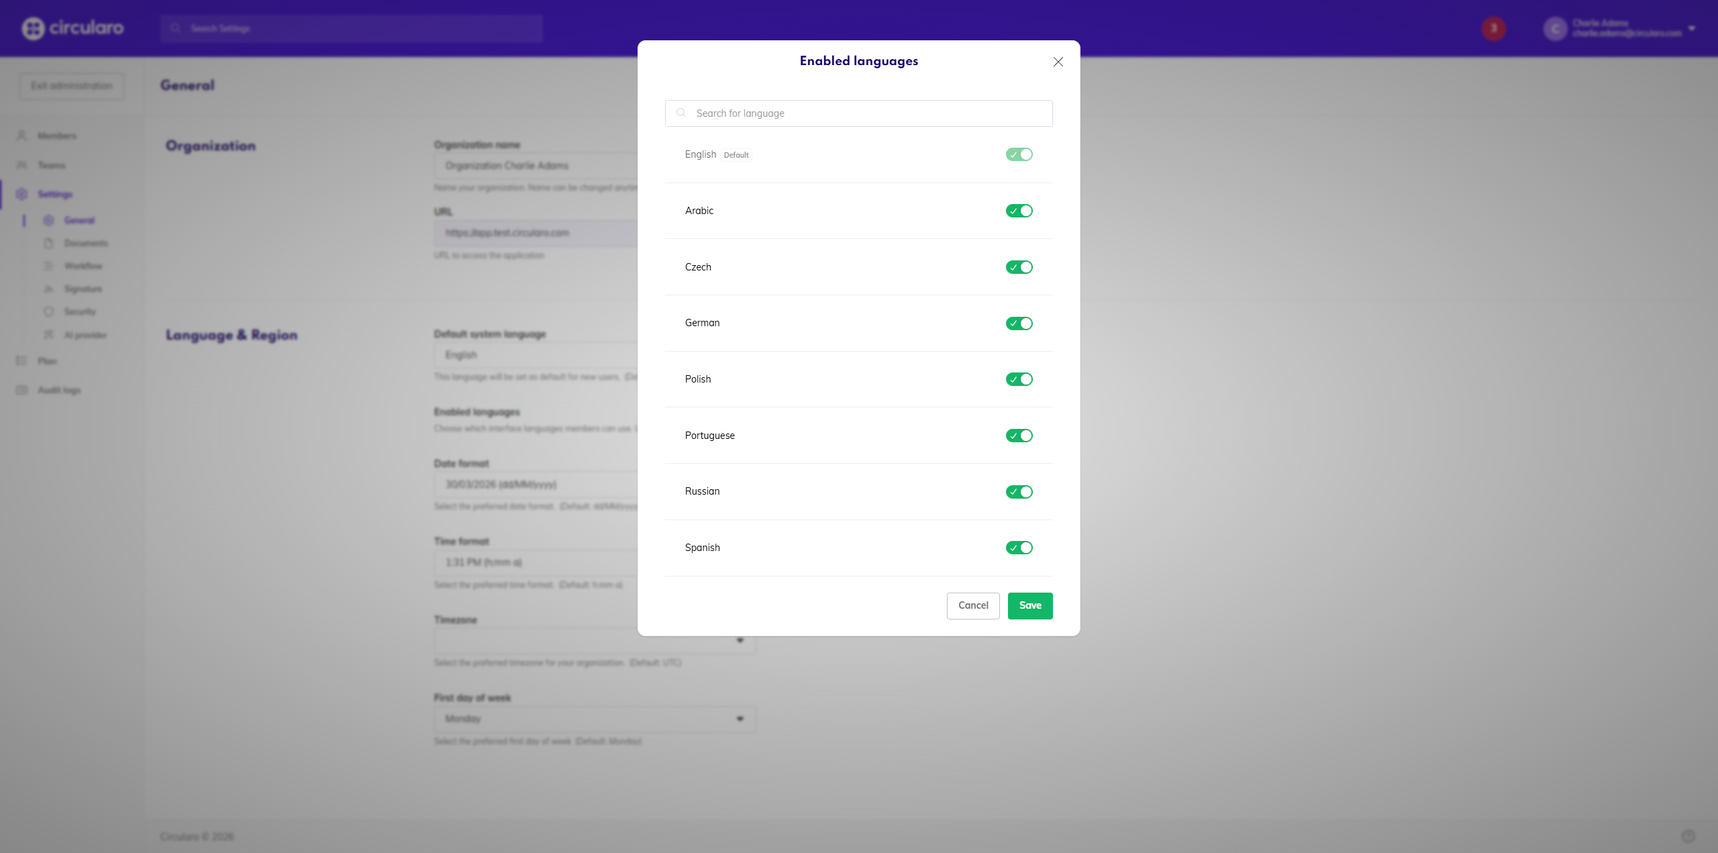
Task: Click the Teams sidebar icon
Action: click(x=21, y=165)
